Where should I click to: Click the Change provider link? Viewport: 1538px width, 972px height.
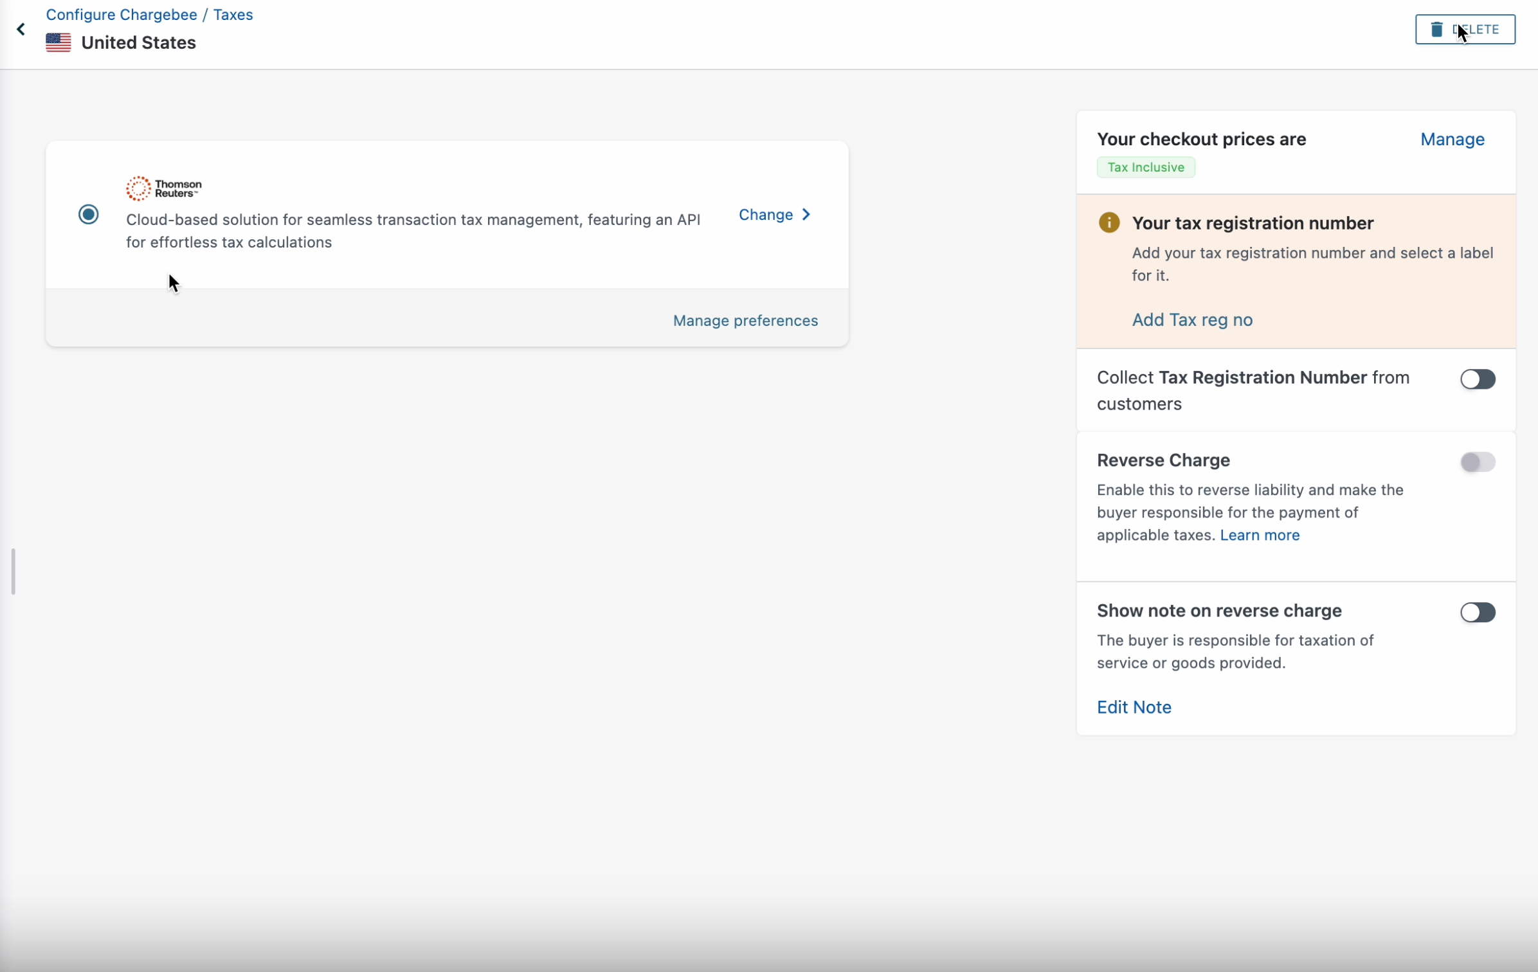pyautogui.click(x=765, y=215)
